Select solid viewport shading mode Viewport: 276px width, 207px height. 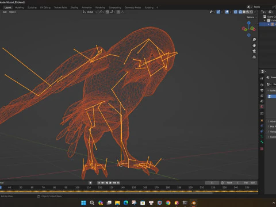click(244, 12)
